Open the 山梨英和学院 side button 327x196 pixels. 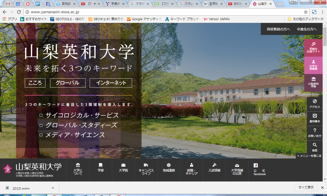pos(313,83)
